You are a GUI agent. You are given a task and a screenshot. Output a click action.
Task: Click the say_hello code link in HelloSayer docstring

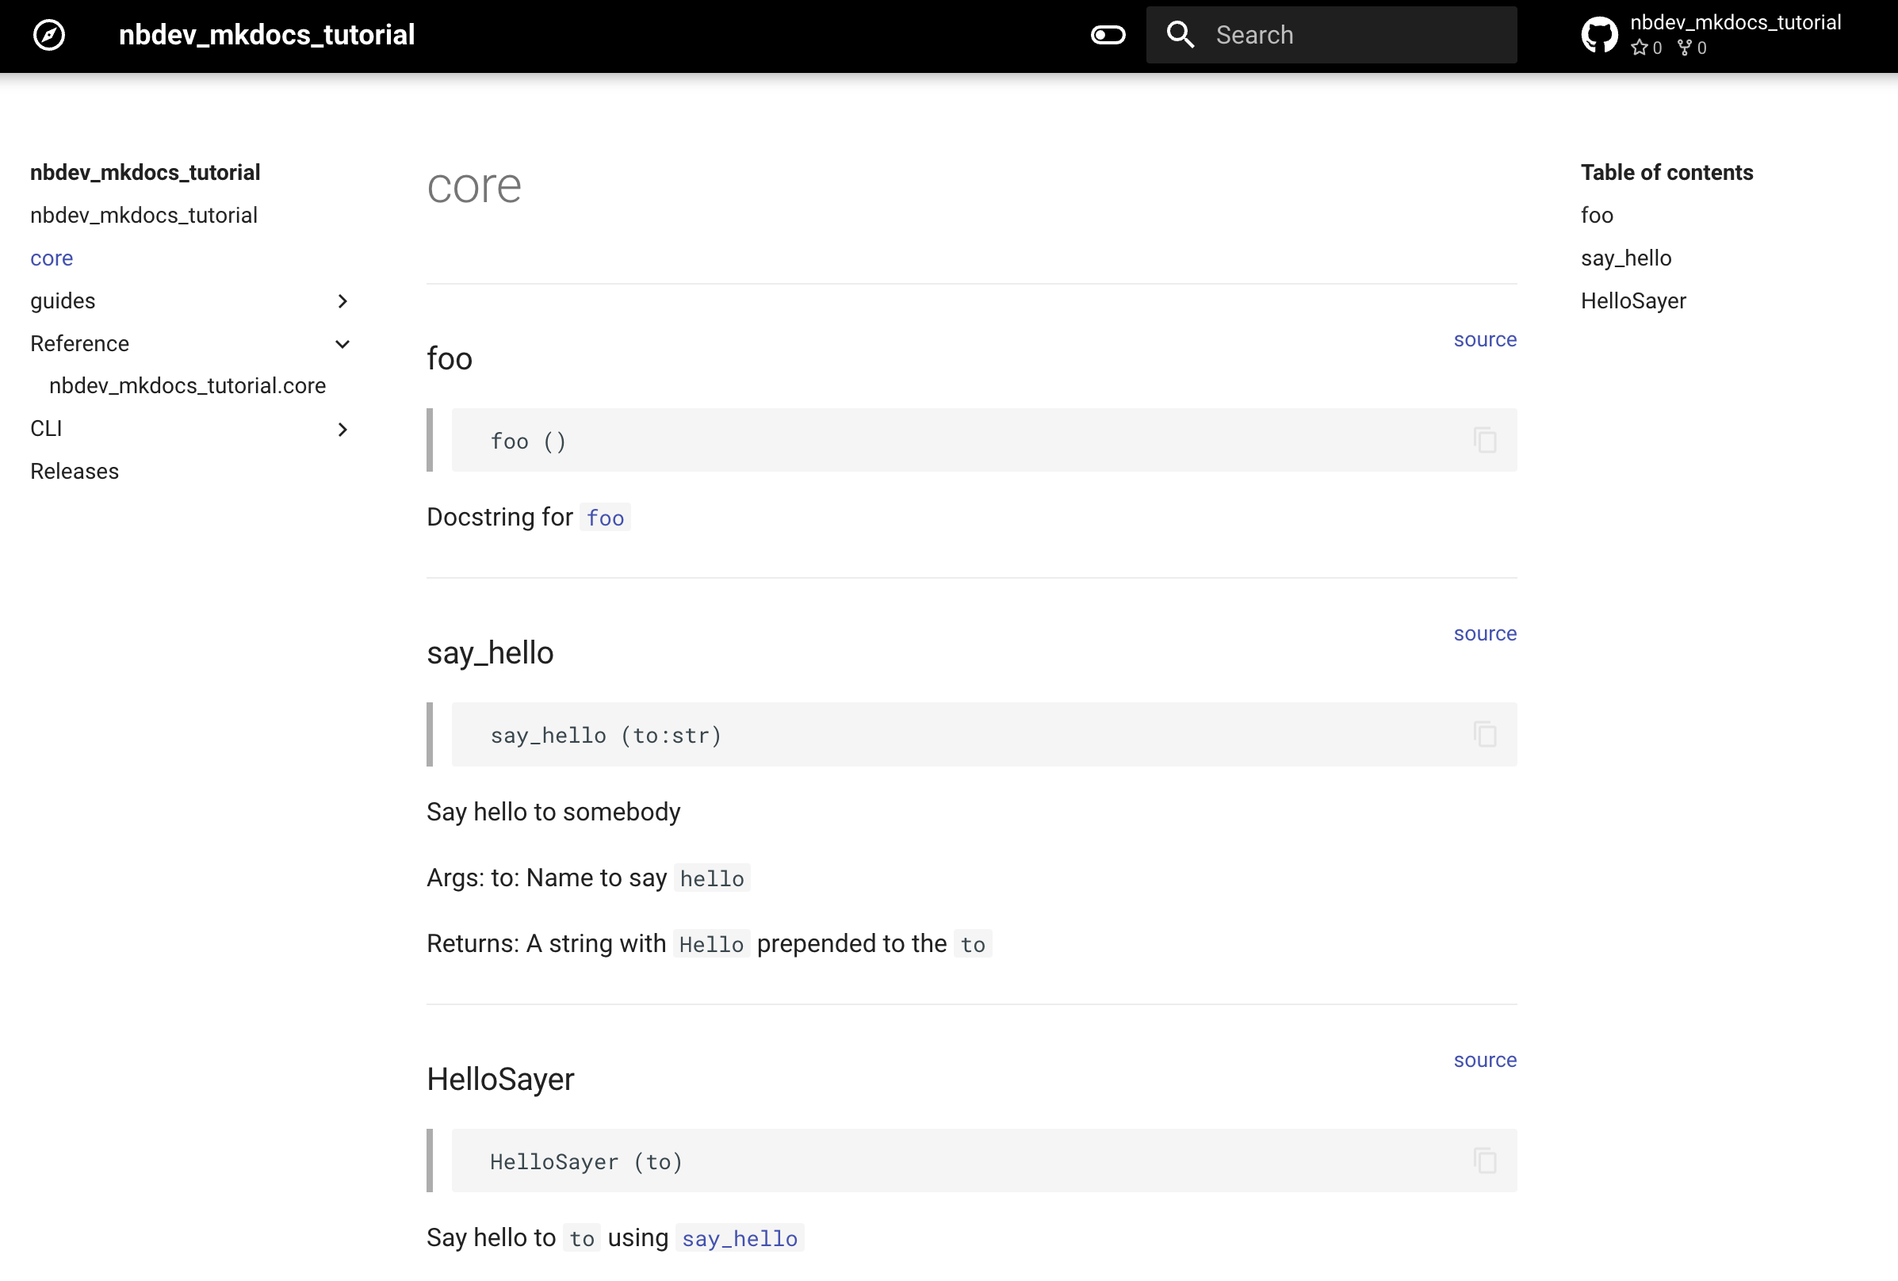coord(739,1238)
